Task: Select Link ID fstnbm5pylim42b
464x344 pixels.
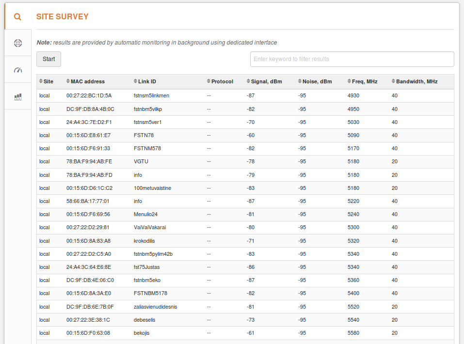Action: [153, 254]
